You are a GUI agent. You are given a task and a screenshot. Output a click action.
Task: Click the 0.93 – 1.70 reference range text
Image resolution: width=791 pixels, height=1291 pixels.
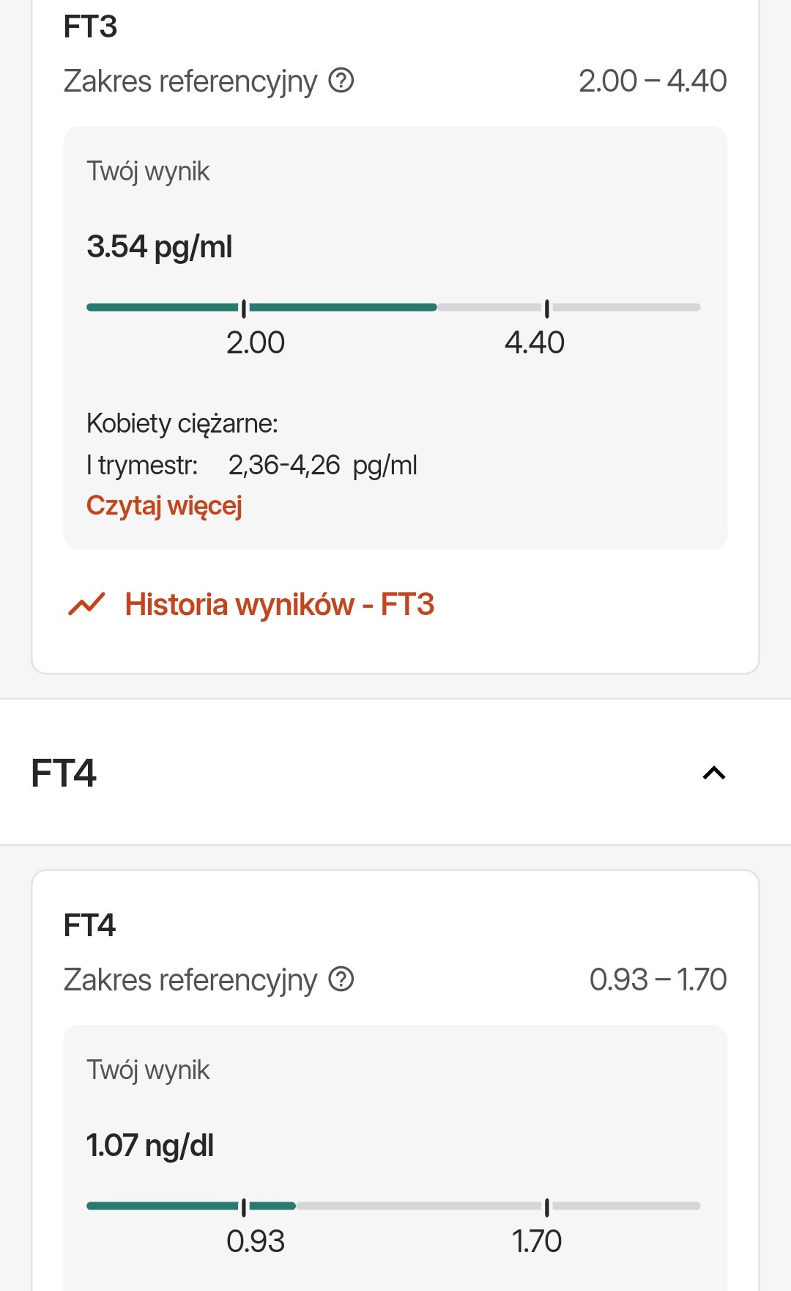pyautogui.click(x=658, y=979)
